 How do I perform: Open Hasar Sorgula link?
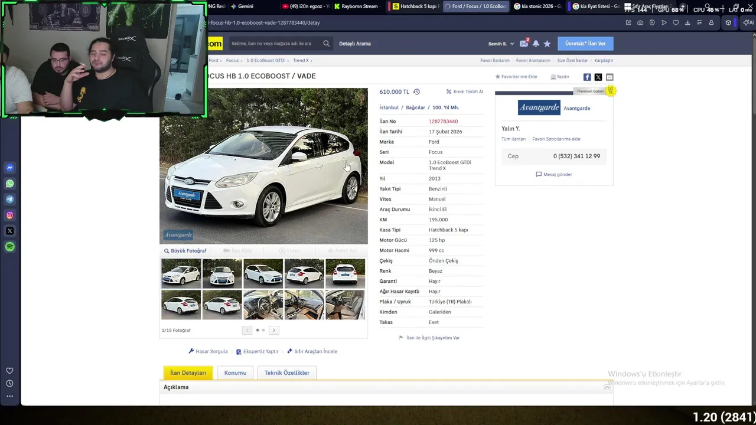[x=208, y=351]
